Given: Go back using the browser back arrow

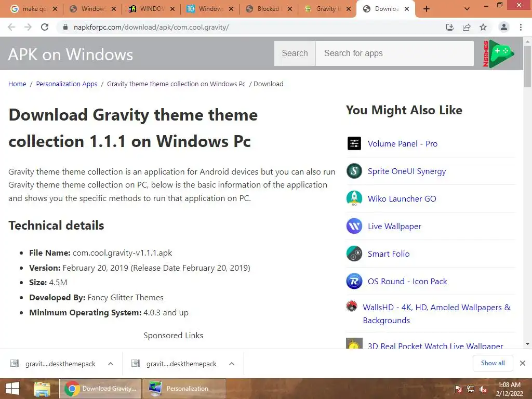Looking at the screenshot, I should [x=11, y=27].
